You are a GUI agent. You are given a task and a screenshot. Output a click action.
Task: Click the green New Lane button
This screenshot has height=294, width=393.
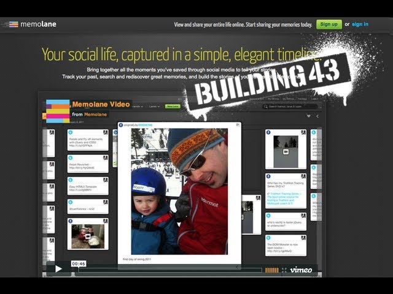pyautogui.click(x=173, y=107)
